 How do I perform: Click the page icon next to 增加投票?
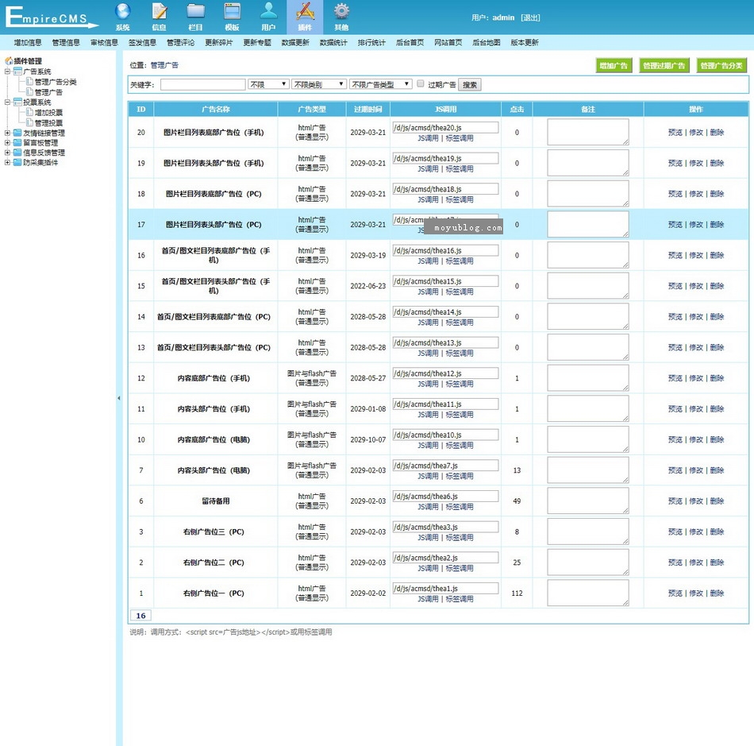pyautogui.click(x=29, y=113)
